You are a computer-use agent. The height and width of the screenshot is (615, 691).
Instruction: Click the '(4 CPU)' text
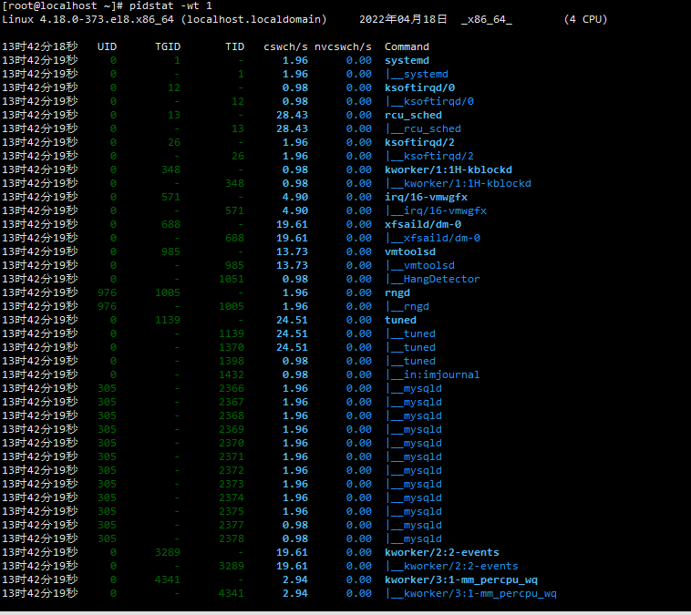point(585,19)
